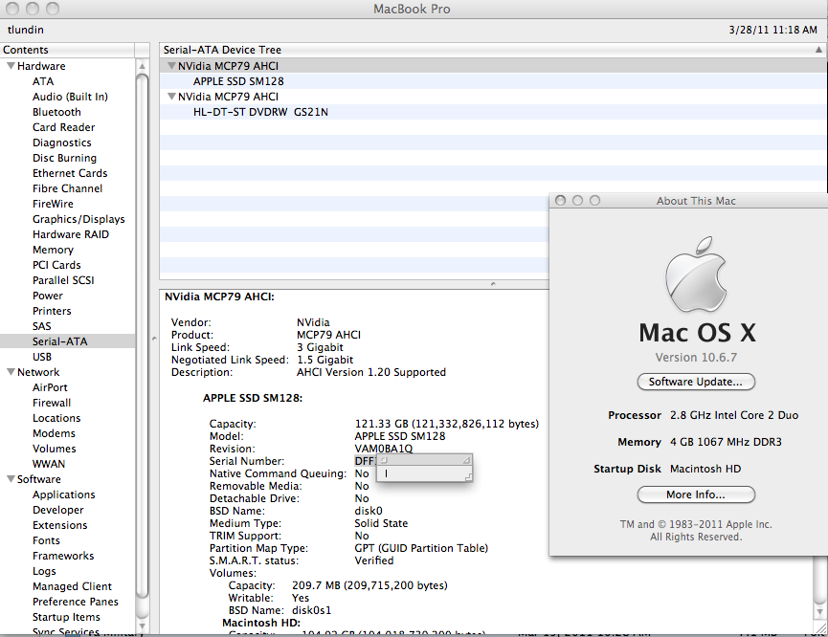Click S.M.A.R.T. status Verified value

tap(374, 560)
